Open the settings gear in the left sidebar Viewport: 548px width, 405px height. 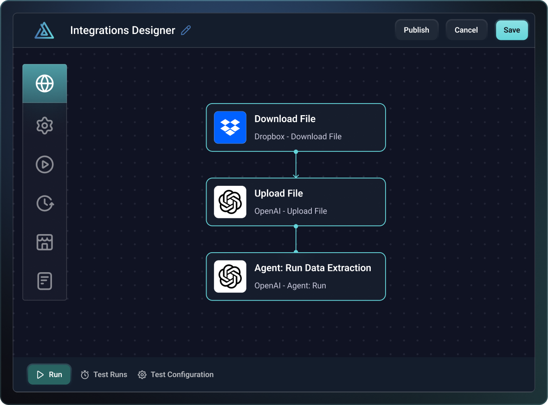(x=45, y=125)
